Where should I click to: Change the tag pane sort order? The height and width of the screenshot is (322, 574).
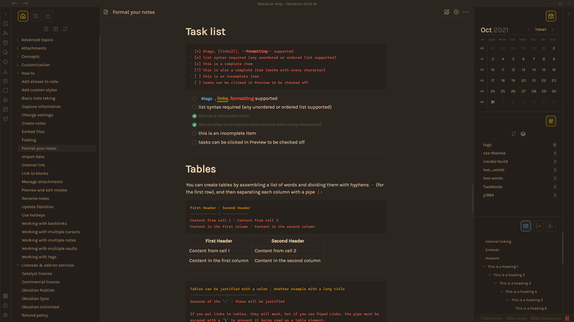click(x=513, y=134)
